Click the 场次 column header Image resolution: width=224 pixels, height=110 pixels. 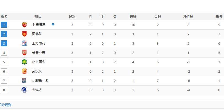[x=72, y=17]
